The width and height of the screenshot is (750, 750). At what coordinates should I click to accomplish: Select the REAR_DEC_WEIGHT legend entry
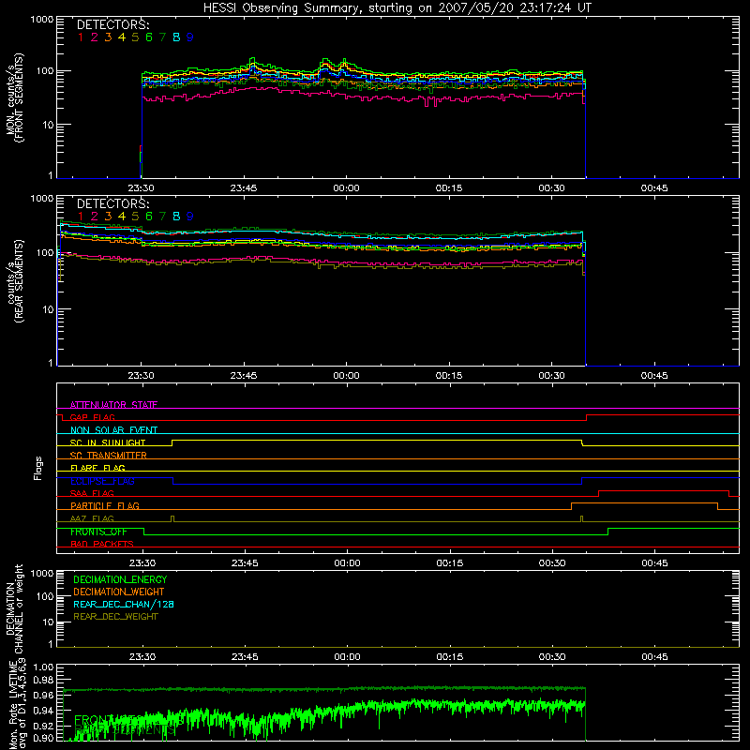(115, 617)
